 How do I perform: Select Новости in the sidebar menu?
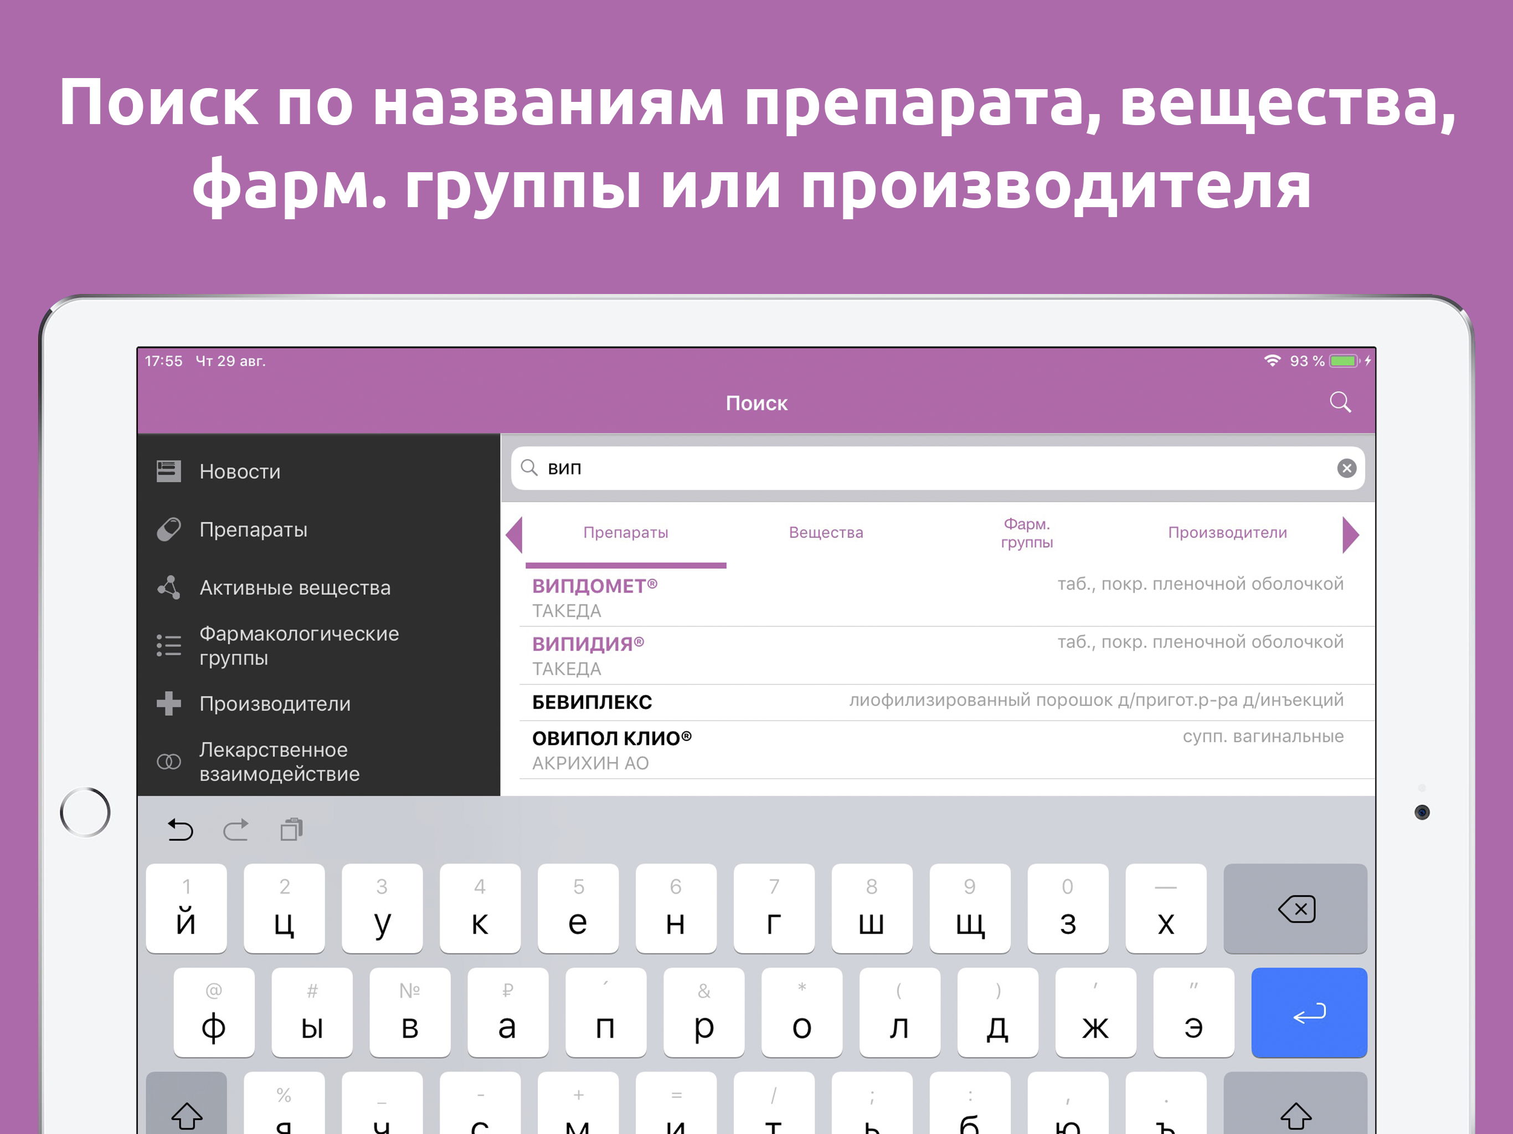(x=240, y=471)
